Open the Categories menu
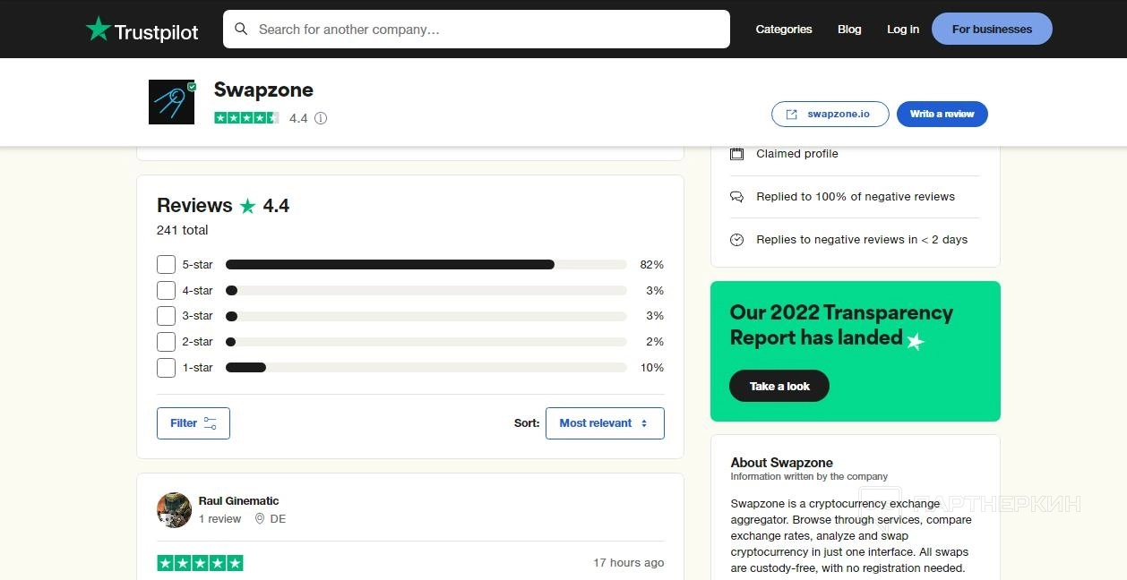This screenshot has width=1127, height=580. (784, 30)
